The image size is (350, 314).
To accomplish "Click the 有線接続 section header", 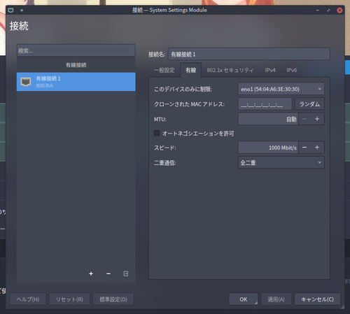I will (76, 65).
